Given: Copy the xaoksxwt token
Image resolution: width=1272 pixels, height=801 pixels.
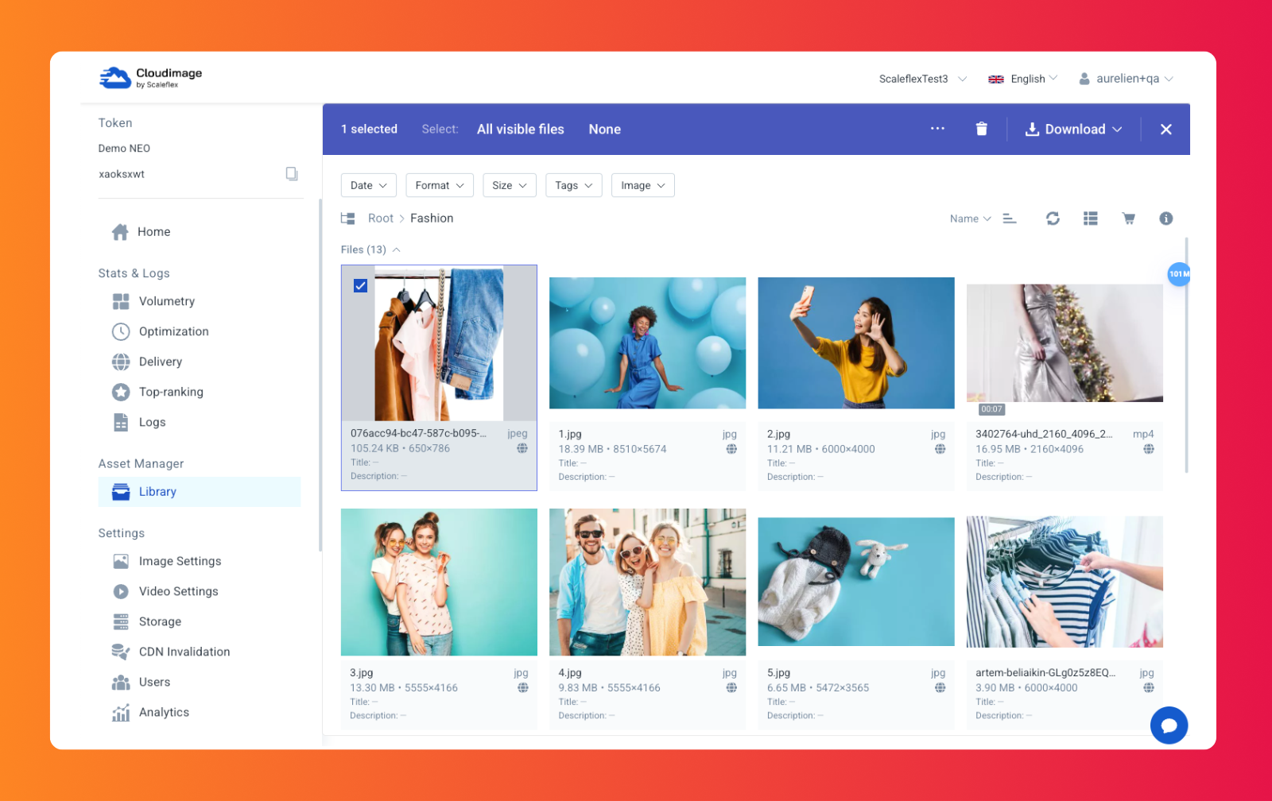Looking at the screenshot, I should [x=292, y=173].
